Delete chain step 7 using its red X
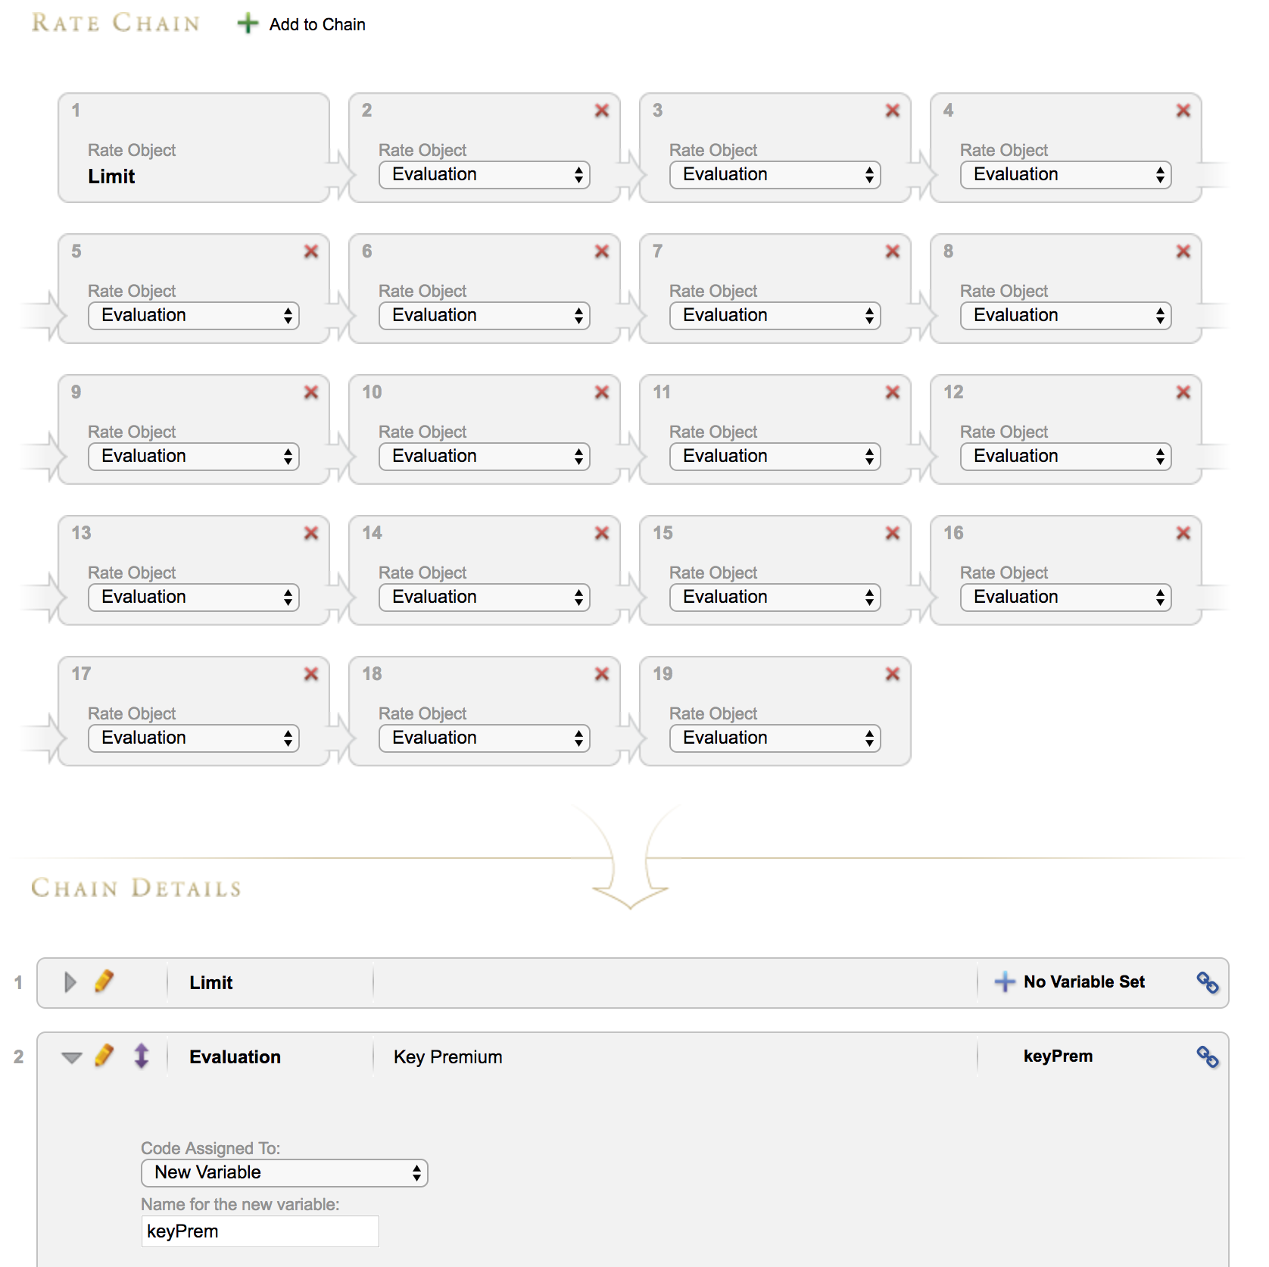1269x1267 pixels. coord(893,251)
